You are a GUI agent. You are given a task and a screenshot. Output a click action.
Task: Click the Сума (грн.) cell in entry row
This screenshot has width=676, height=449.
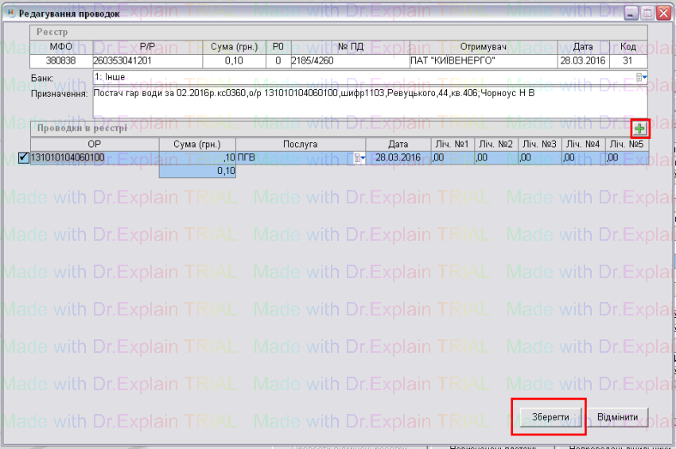pyautogui.click(x=197, y=158)
